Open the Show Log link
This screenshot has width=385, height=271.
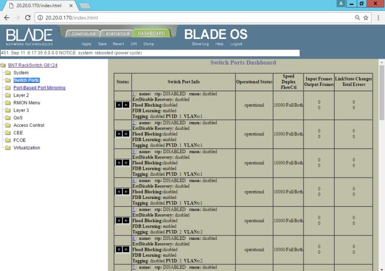click(x=200, y=44)
